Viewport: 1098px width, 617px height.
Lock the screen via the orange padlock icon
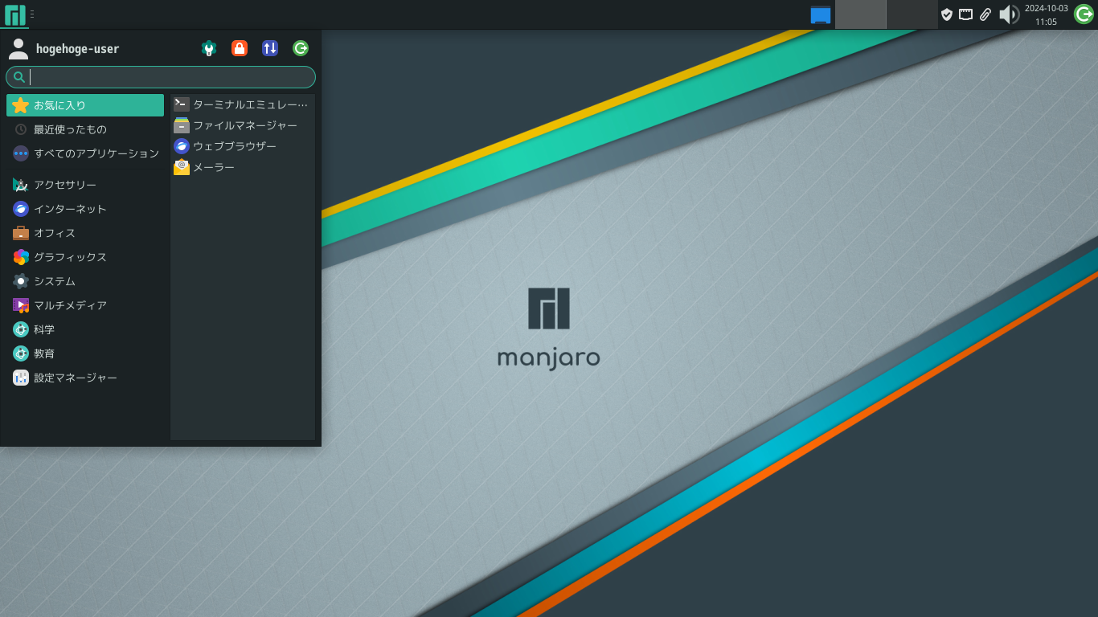(240, 48)
